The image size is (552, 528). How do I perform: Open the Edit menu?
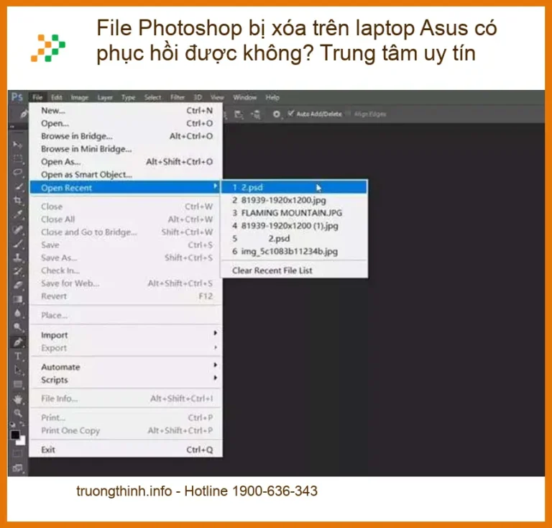56,97
